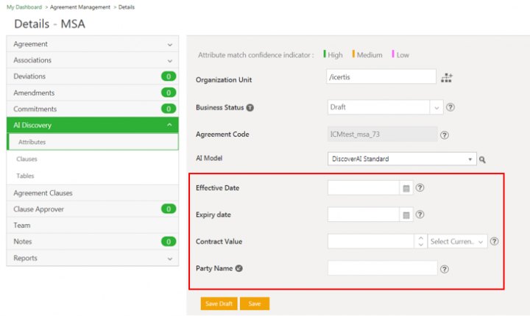Open the Effective Date calendar picker
The width and height of the screenshot is (530, 316).
click(x=406, y=188)
